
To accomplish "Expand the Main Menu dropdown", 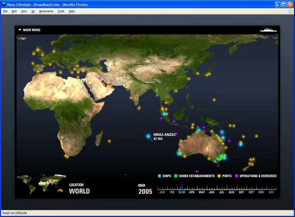I will [29, 30].
